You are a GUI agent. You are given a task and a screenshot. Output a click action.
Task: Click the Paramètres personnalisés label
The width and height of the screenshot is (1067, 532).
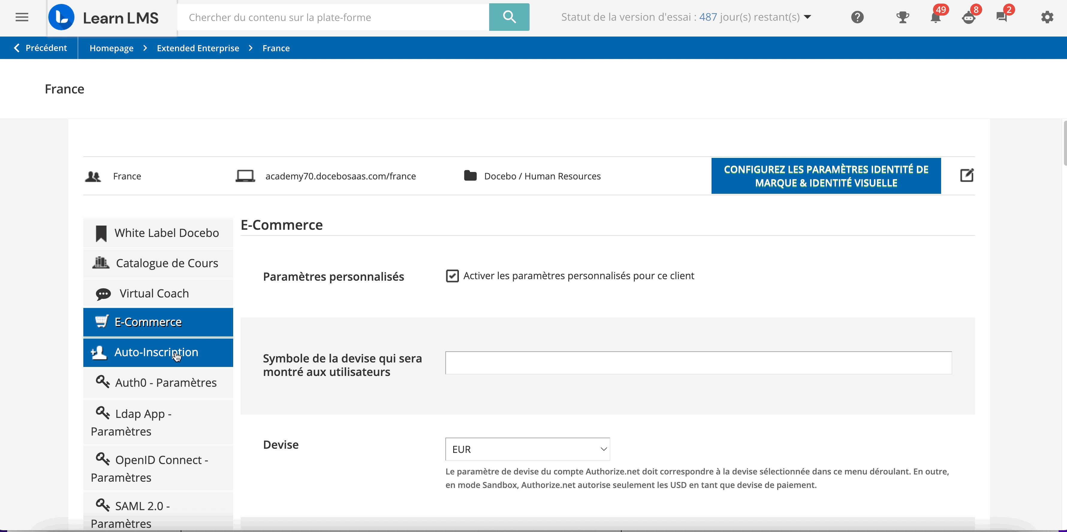333,276
